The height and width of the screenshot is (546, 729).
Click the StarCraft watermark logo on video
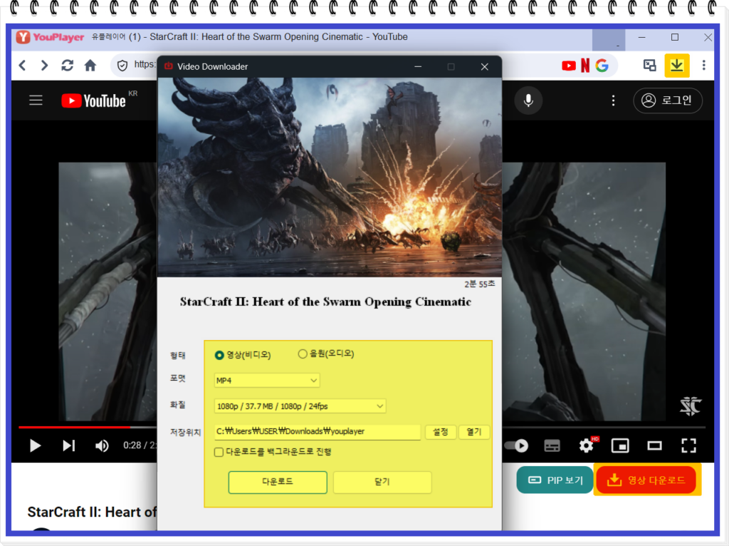click(x=691, y=406)
